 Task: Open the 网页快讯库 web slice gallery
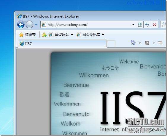pyautogui.click(x=88, y=35)
